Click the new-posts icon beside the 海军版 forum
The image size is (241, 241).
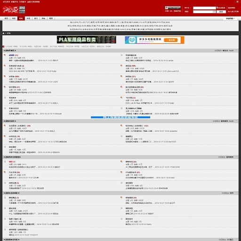pos(121,66)
